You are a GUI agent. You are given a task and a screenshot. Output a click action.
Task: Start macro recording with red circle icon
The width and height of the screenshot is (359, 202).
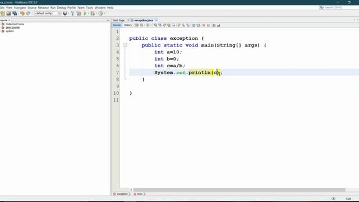click(204, 25)
